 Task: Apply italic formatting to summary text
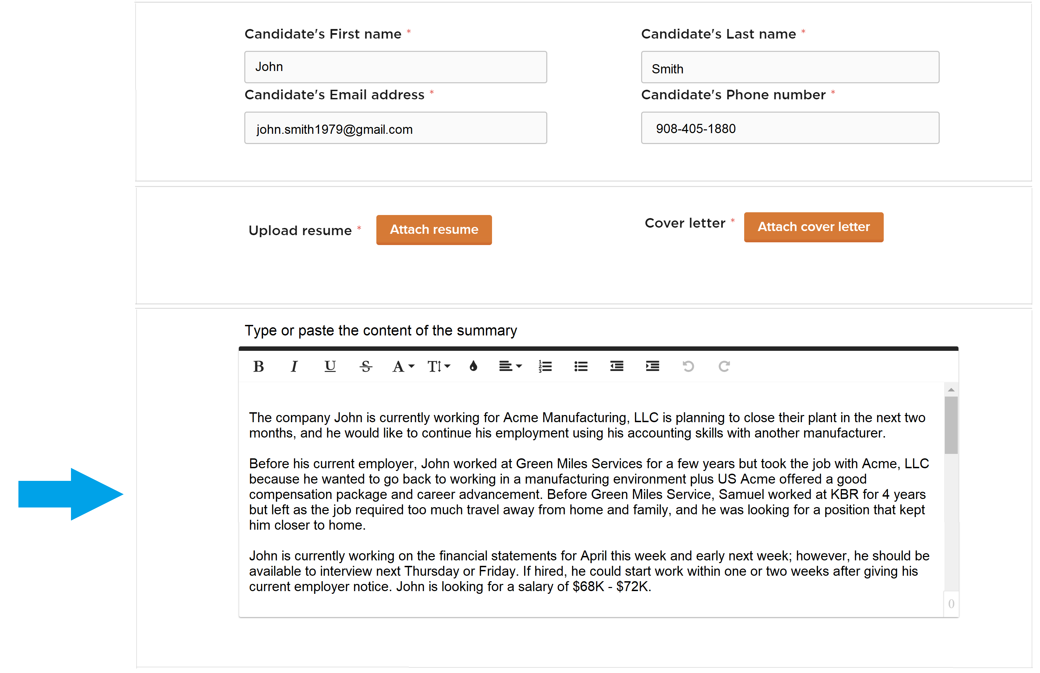pos(294,366)
